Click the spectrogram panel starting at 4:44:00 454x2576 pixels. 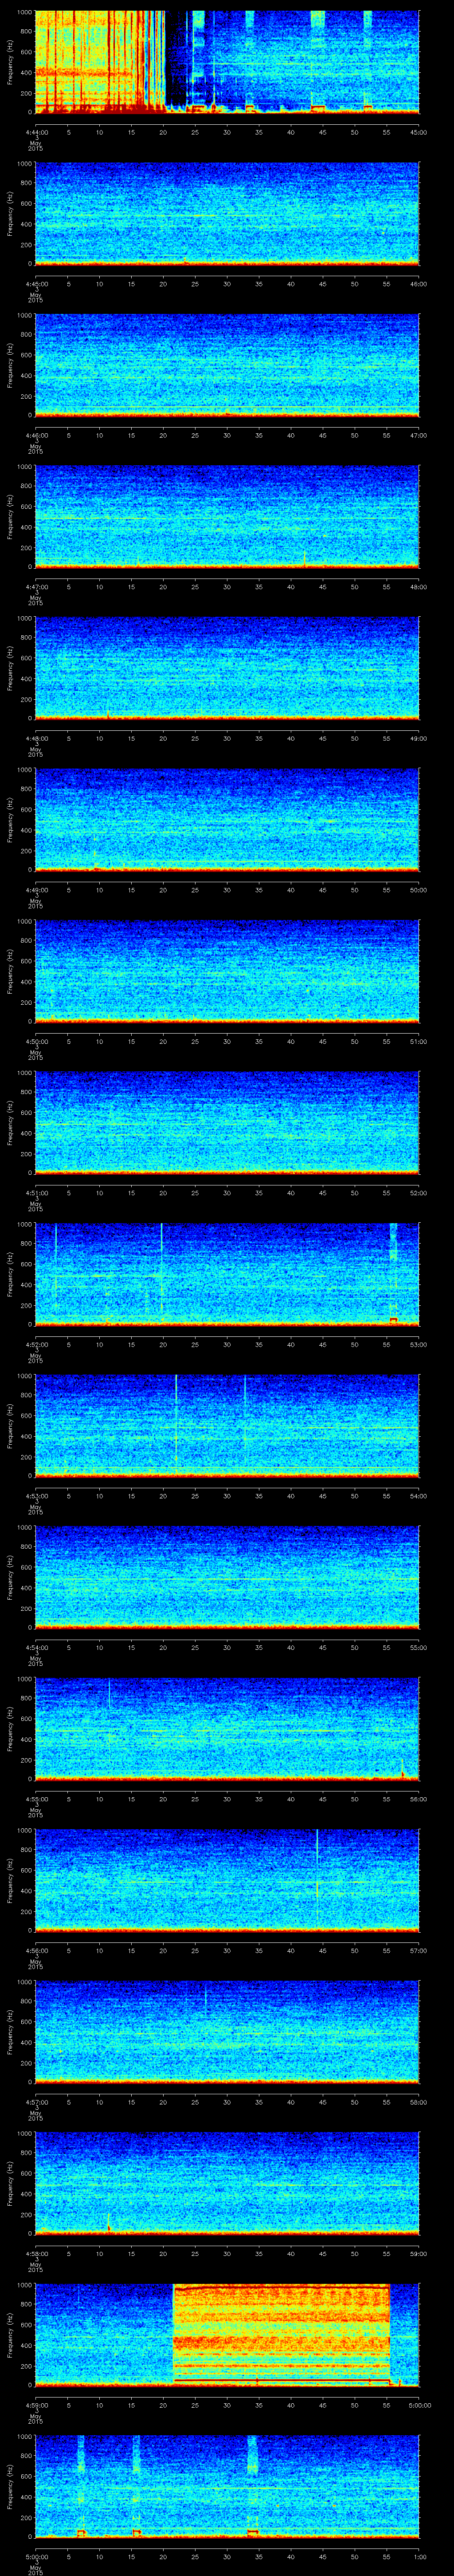[227, 62]
